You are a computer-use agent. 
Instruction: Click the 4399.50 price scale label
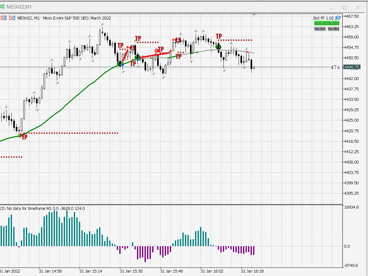[x=351, y=183]
